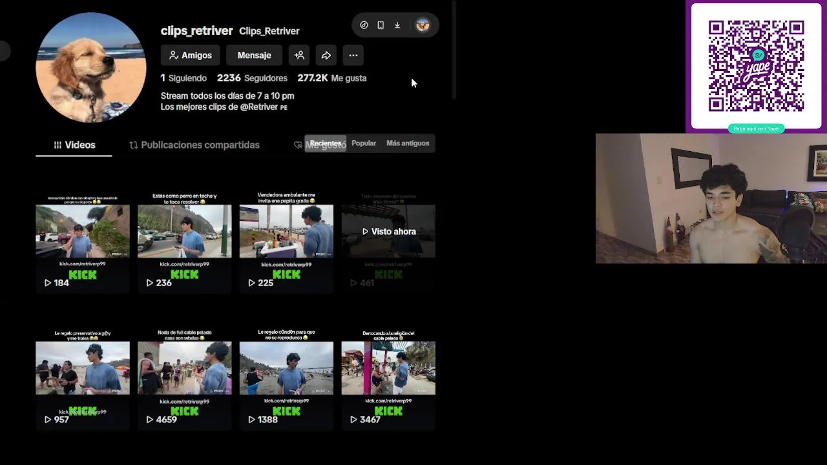Click the Amigos button
The width and height of the screenshot is (827, 465).
click(x=190, y=56)
